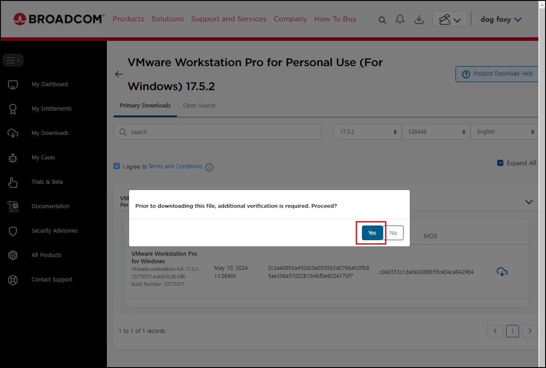Open the English language dropdown
This screenshot has height=368, width=546.
[x=505, y=132]
